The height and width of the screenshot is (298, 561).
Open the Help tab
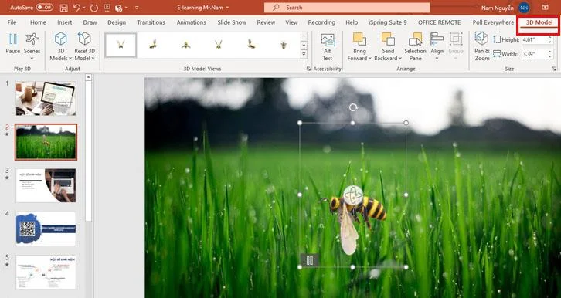coord(352,22)
